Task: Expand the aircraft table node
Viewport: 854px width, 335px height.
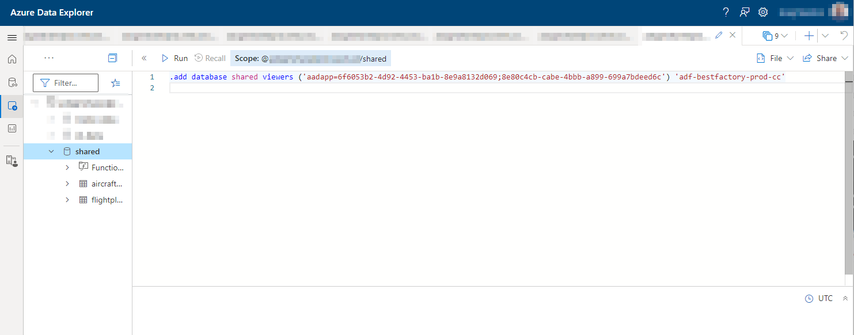Action: pyautogui.click(x=67, y=184)
